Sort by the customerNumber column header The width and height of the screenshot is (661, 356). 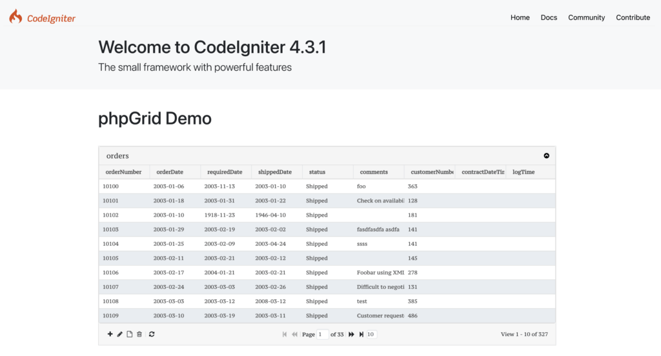click(429, 172)
